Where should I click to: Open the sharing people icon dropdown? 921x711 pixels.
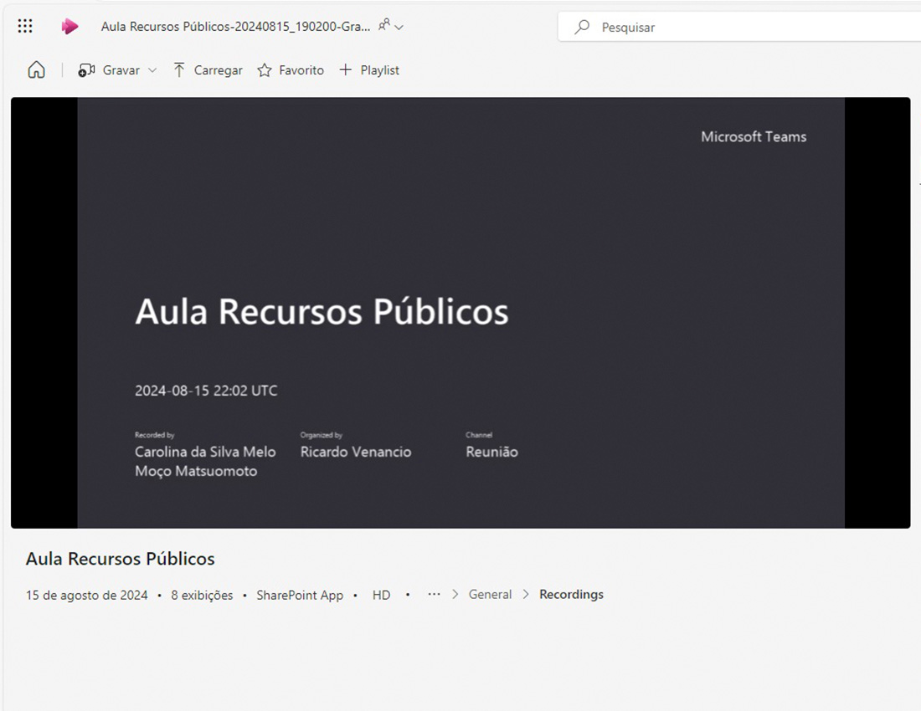click(x=391, y=26)
